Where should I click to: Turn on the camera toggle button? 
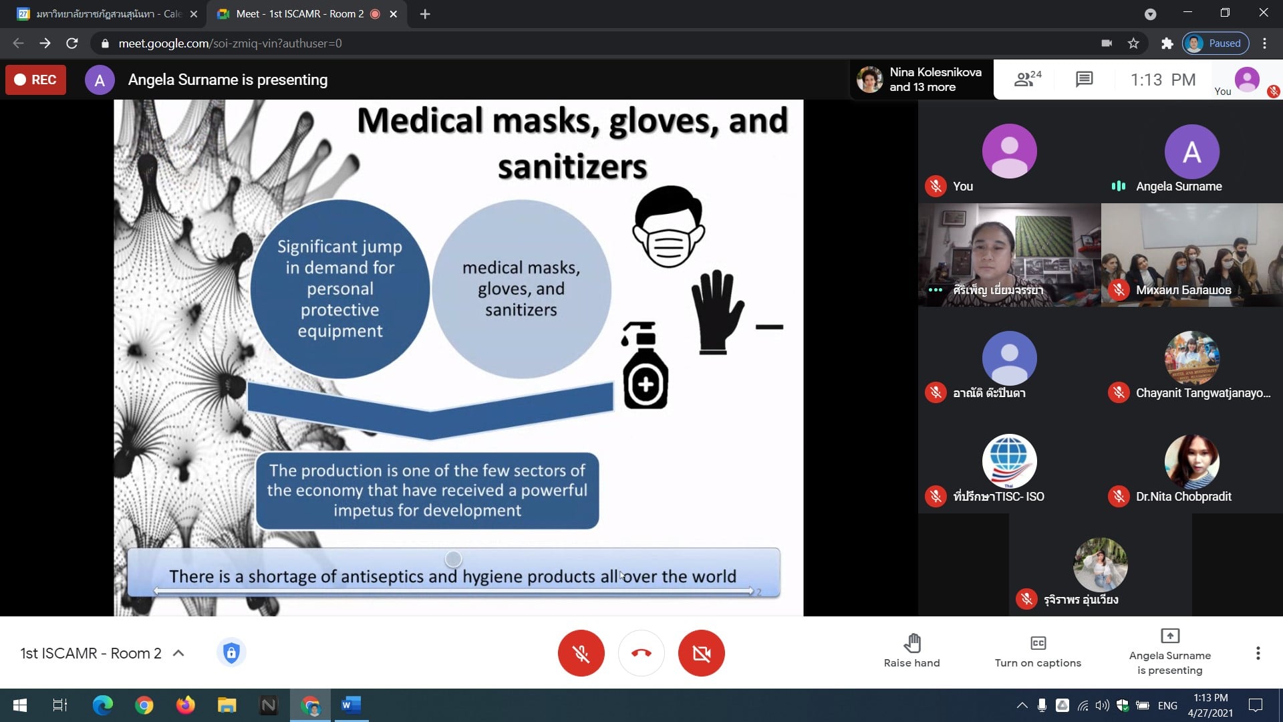click(701, 653)
